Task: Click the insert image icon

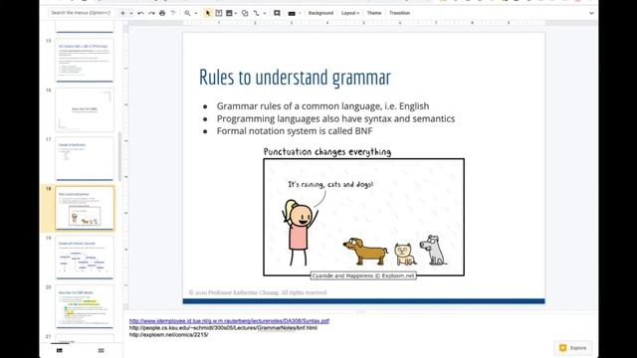Action: pyautogui.click(x=229, y=13)
